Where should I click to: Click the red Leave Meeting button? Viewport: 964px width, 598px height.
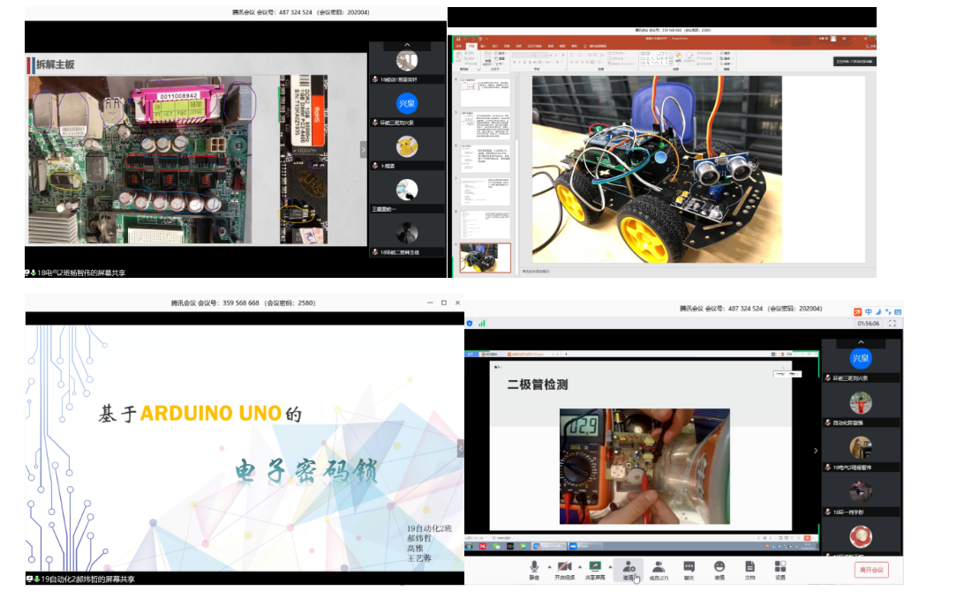click(x=871, y=570)
